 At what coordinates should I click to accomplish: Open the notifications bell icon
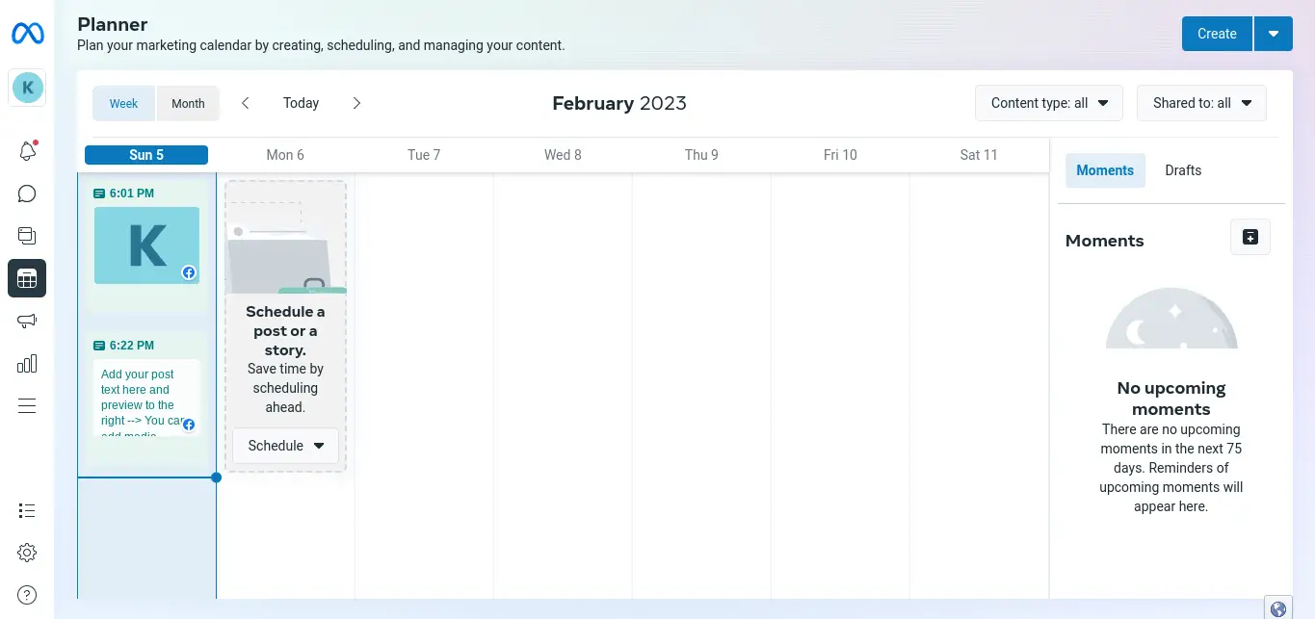(x=27, y=151)
